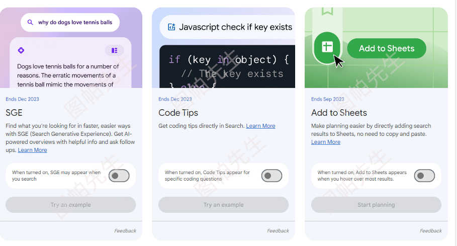This screenshot has width=457, height=246.
Task: Open Feedback on the SGE card
Action: (x=125, y=230)
